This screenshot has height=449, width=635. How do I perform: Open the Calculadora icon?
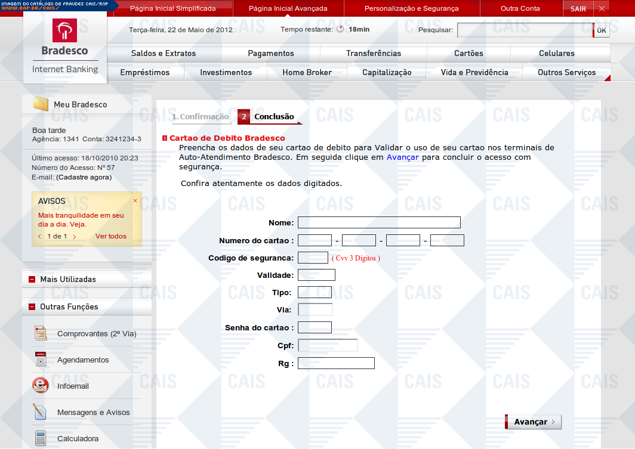[40, 438]
